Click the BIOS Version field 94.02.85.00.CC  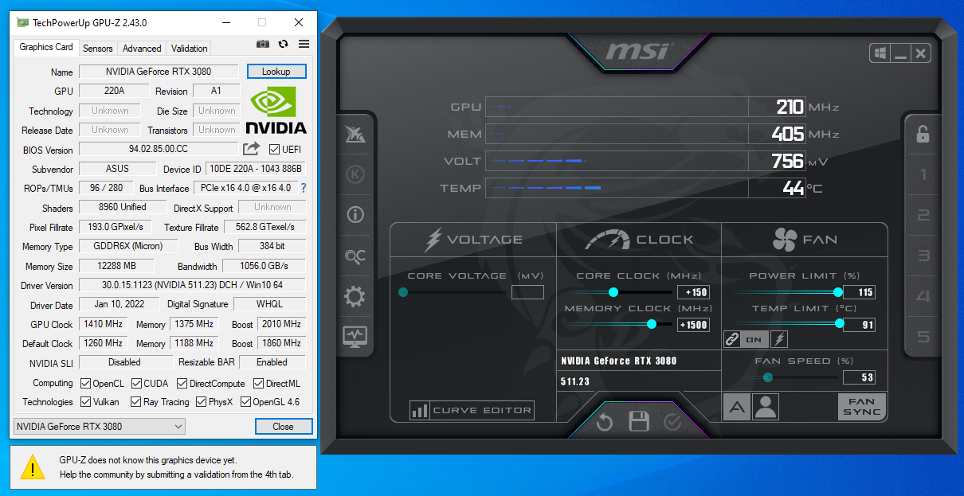point(159,149)
